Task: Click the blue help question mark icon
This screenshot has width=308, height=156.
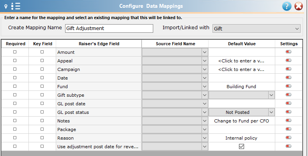Action: [x=287, y=7]
